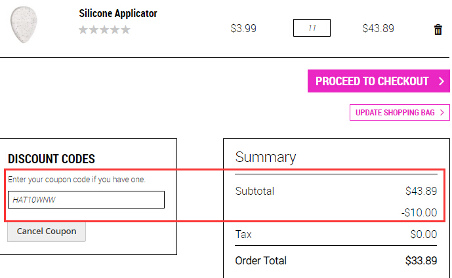The image size is (452, 278).
Task: Click the arrow on Proceed to Checkout
Action: pyautogui.click(x=442, y=81)
